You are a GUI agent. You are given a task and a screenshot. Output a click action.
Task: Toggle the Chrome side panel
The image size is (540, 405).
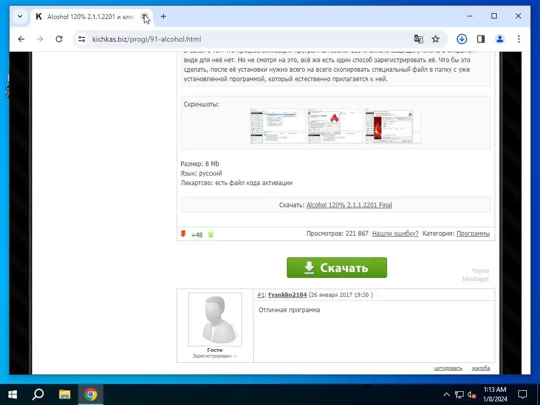481,39
